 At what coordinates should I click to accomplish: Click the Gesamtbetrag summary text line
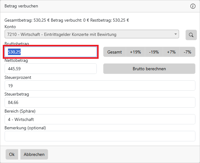click(x=67, y=20)
